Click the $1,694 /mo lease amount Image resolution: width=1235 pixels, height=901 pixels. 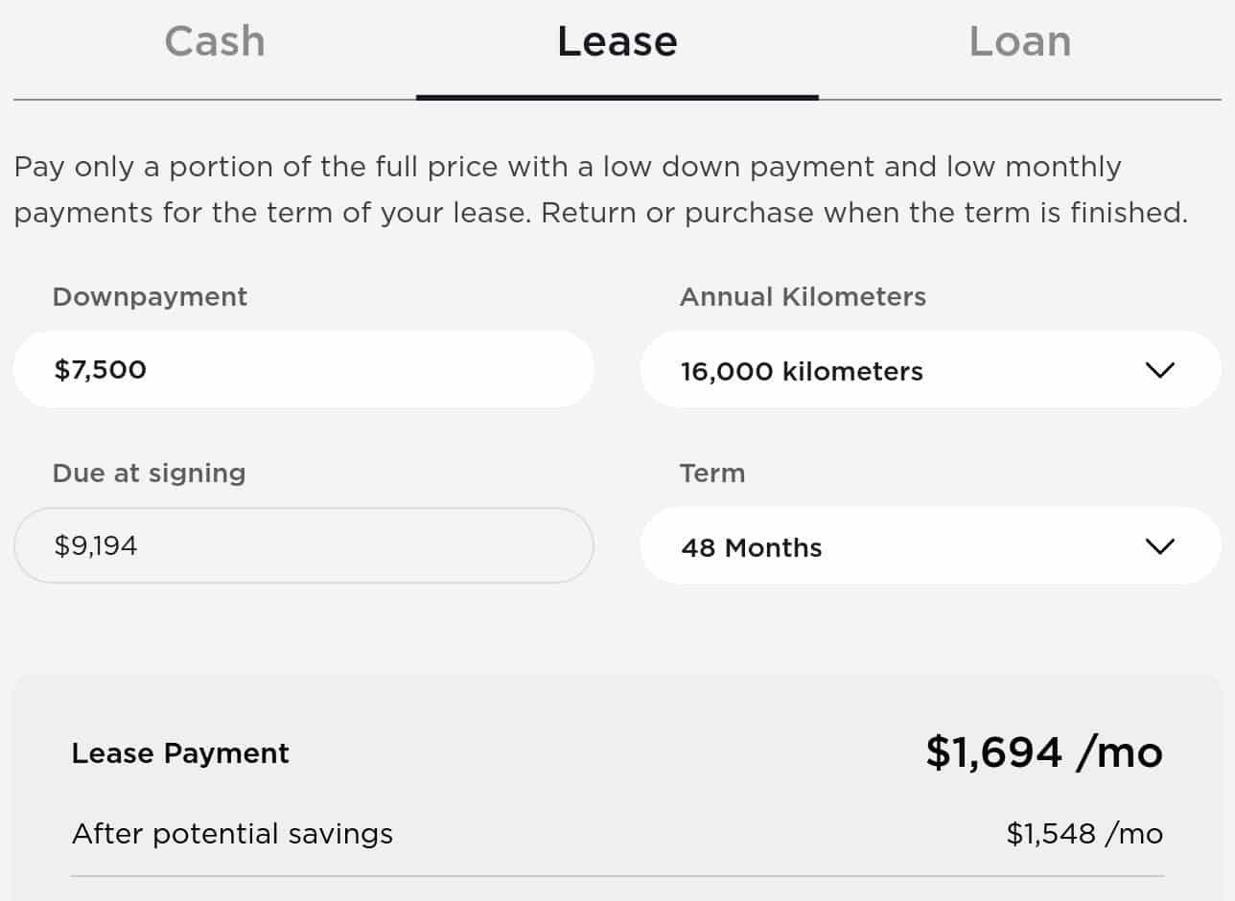point(1043,752)
